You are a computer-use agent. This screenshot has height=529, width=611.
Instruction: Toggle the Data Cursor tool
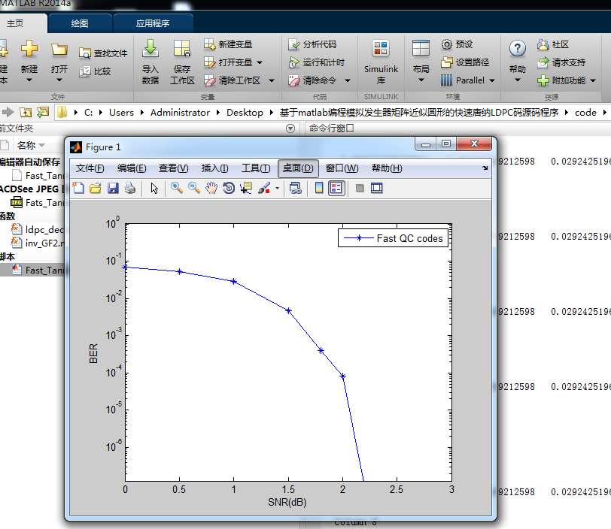point(246,189)
